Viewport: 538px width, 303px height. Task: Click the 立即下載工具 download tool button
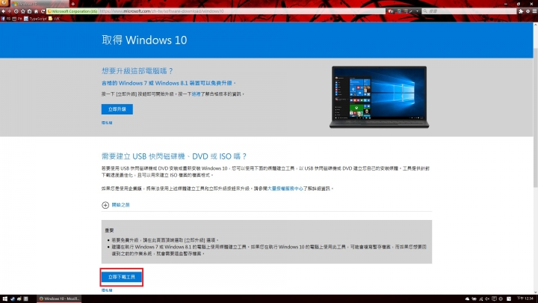(x=122, y=277)
